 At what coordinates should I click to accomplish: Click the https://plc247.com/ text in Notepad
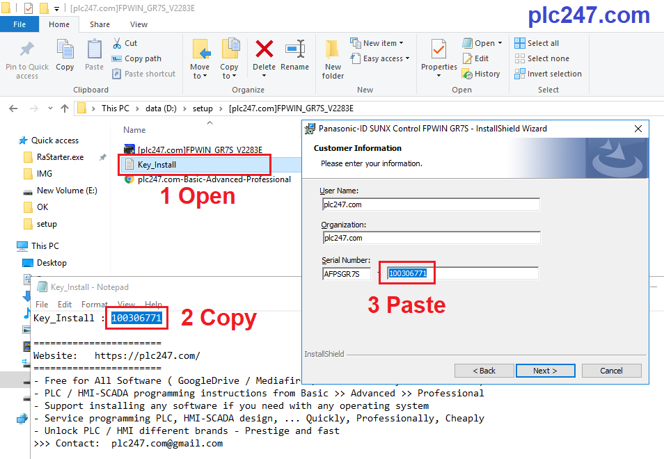pos(147,356)
